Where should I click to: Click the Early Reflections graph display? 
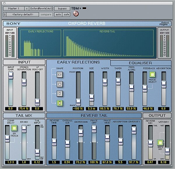click(x=41, y=43)
